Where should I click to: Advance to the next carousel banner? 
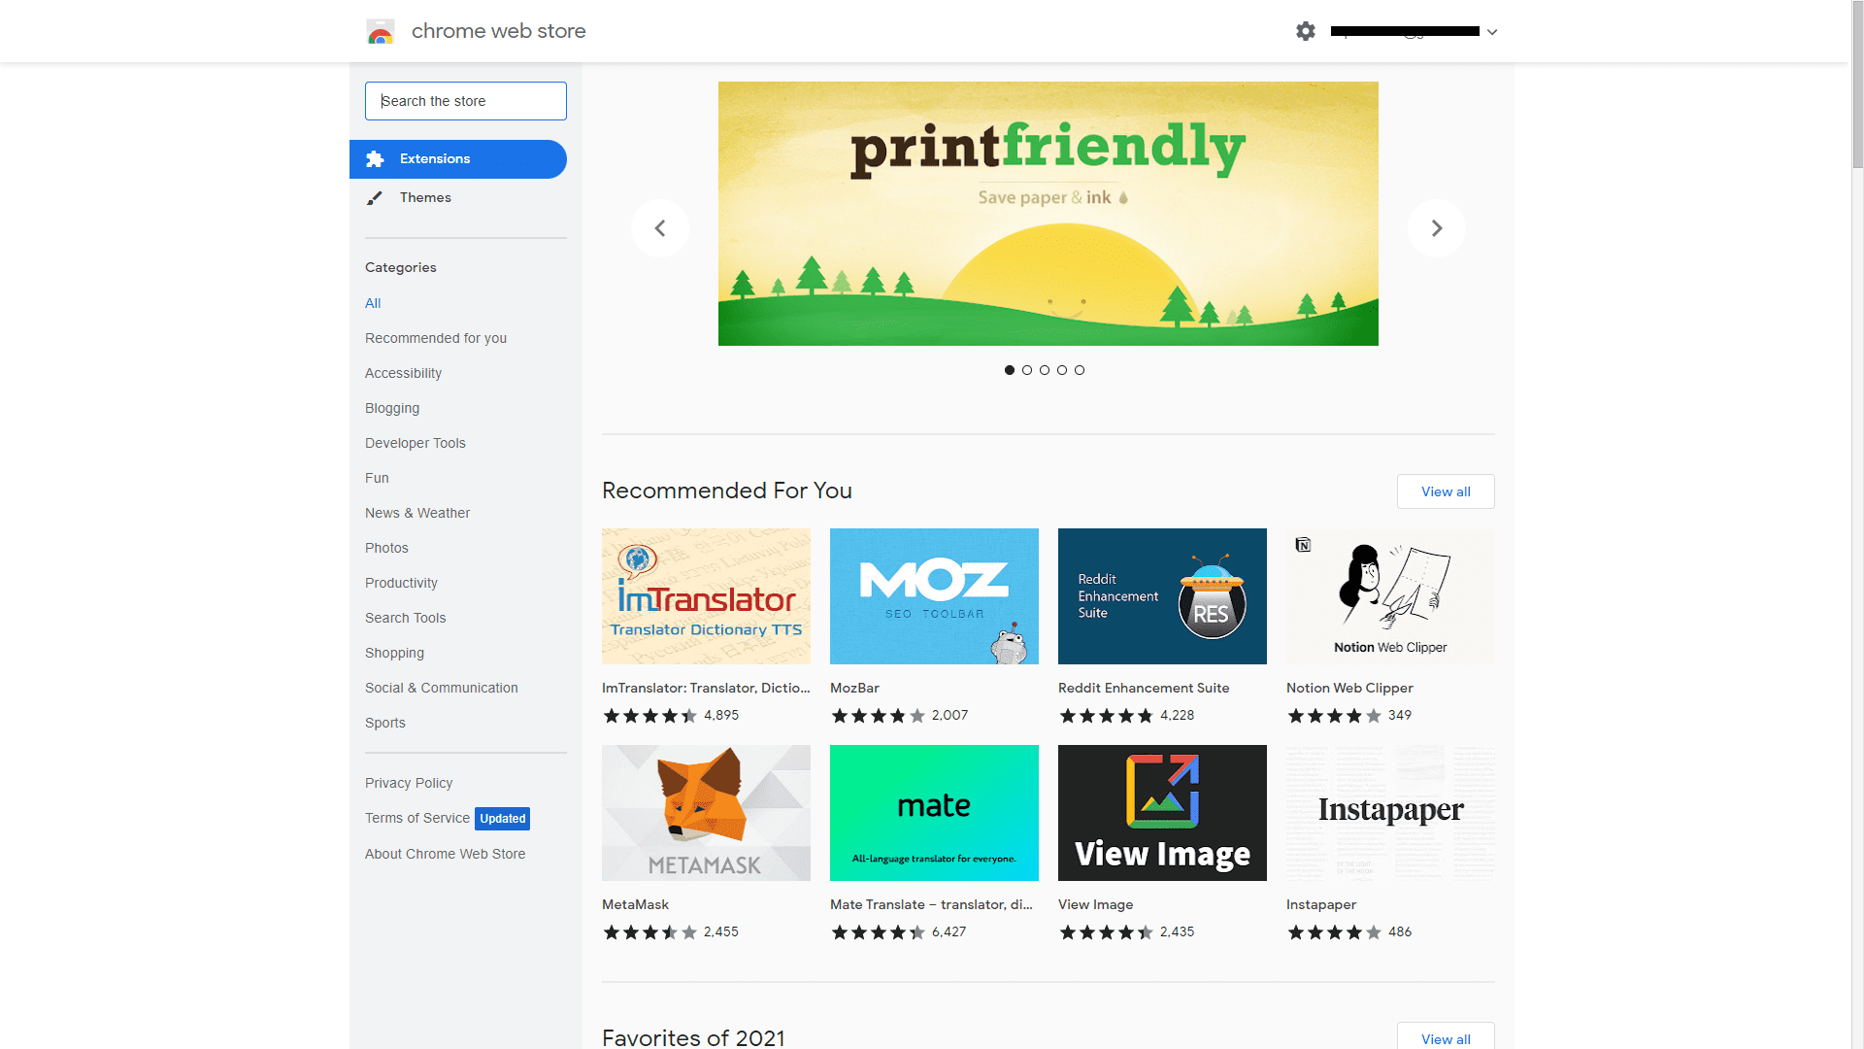tap(1437, 228)
